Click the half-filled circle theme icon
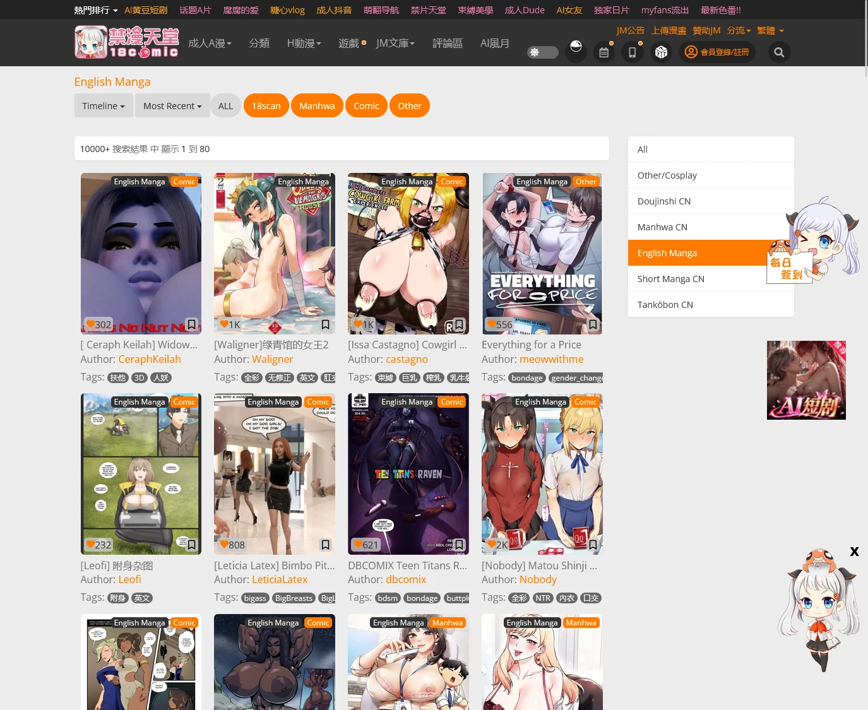This screenshot has height=710, width=868. (576, 48)
